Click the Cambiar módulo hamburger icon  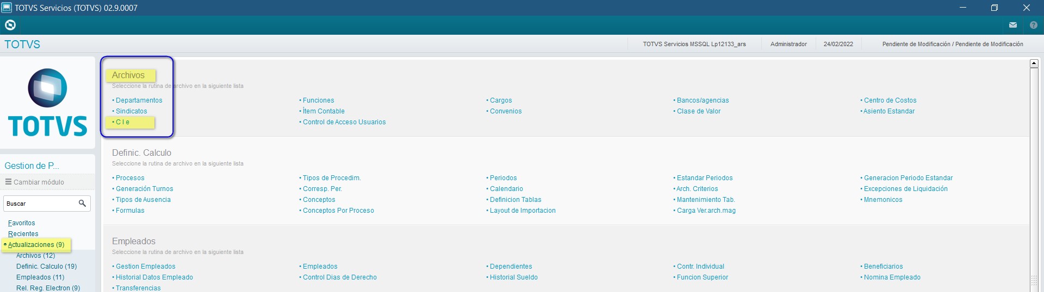(8, 182)
